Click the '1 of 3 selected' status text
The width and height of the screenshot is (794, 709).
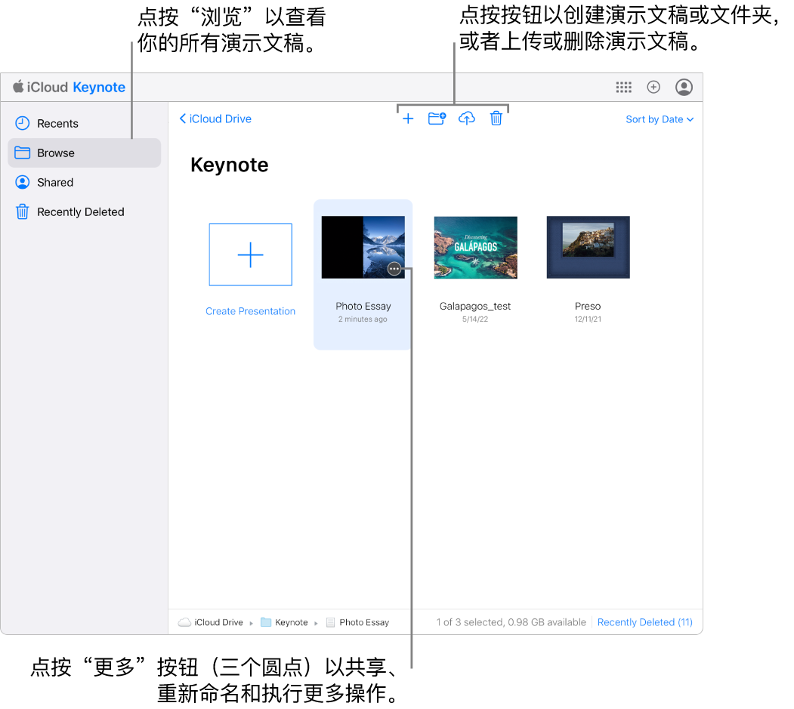511,622
